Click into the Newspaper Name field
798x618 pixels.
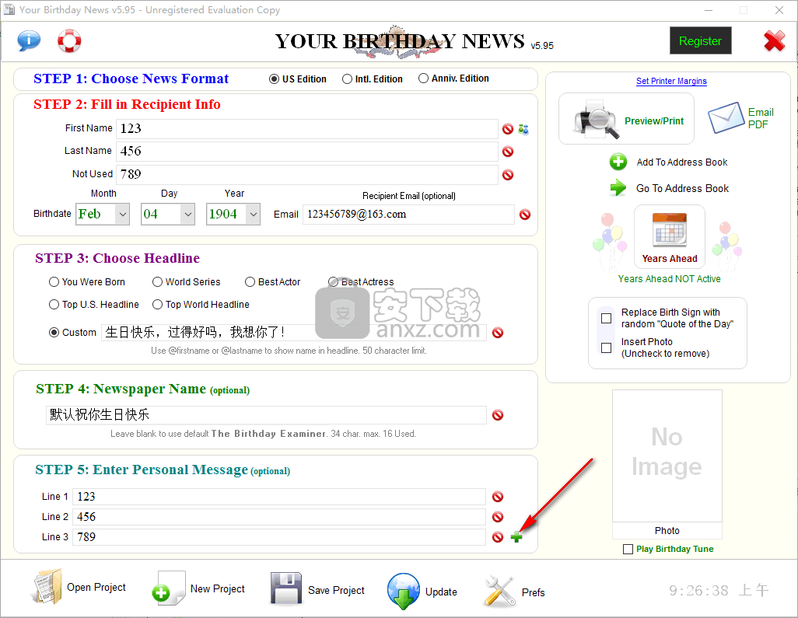[266, 414]
